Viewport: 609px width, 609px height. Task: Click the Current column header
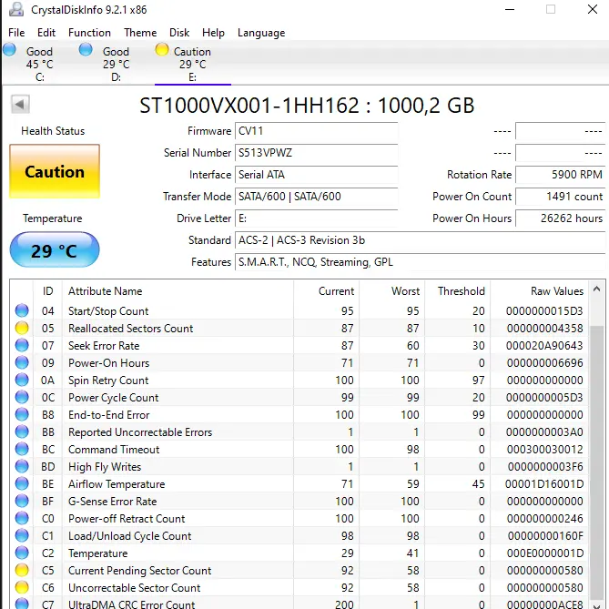click(327, 291)
